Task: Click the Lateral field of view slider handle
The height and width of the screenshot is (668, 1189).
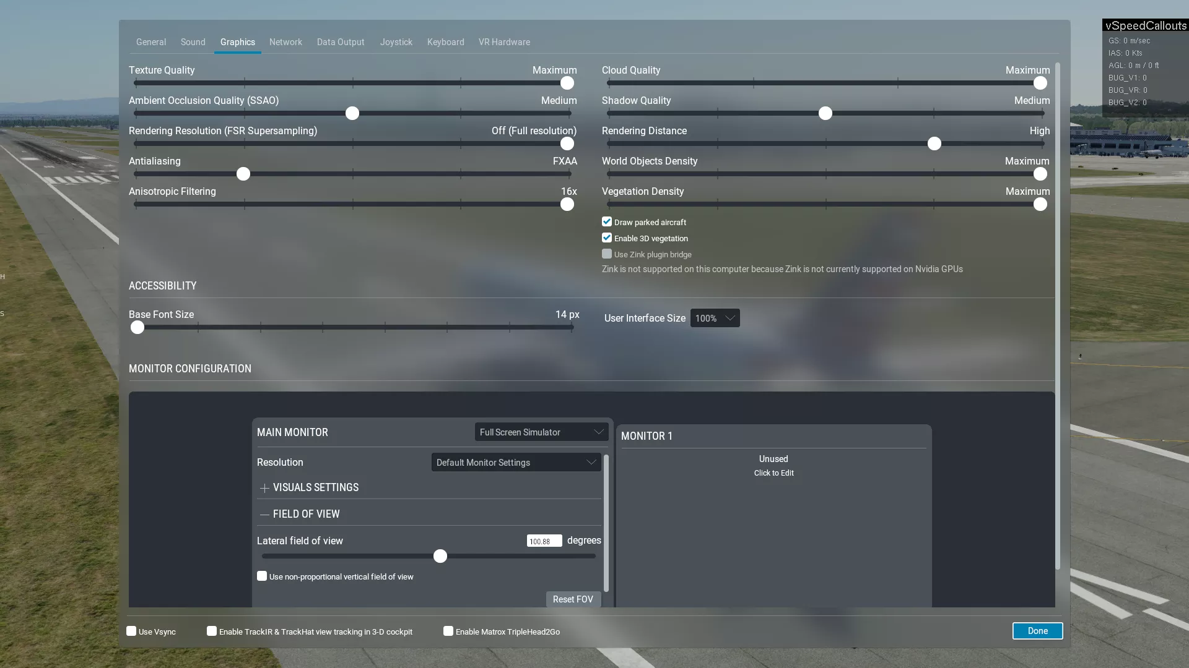Action: coord(440,556)
